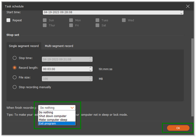The width and height of the screenshot is (196, 137).
Task: Switch to Multi-segment record tab
Action: point(59,46)
